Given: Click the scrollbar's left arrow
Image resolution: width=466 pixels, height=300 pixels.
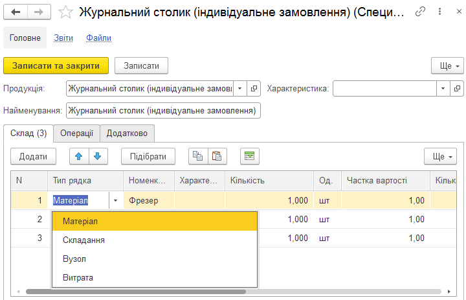Looking at the screenshot, I should point(18,292).
